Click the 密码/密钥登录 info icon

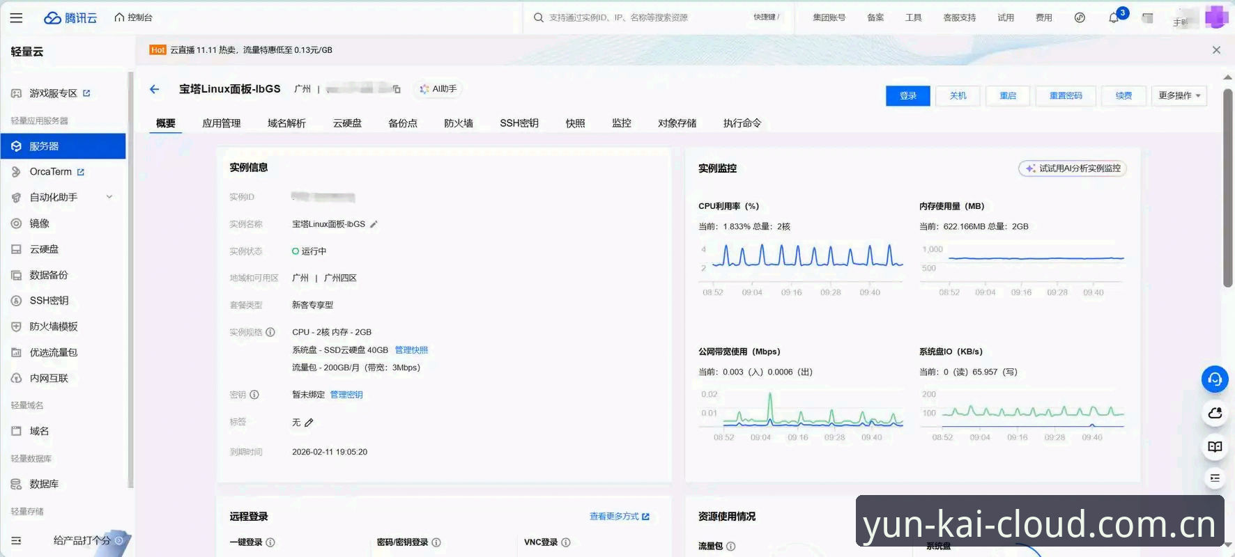(436, 542)
